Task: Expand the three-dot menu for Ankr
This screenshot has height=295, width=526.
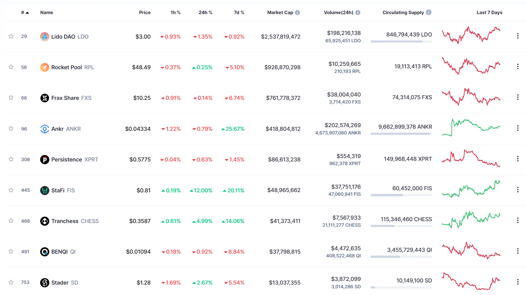Action: tap(518, 128)
